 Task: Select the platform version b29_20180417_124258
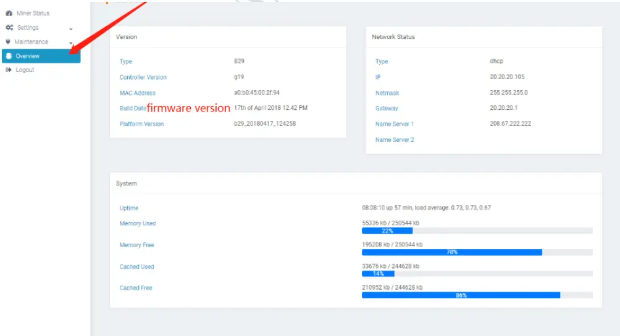click(265, 123)
